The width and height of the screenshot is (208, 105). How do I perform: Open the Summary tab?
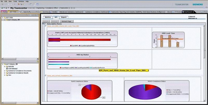(45, 12)
